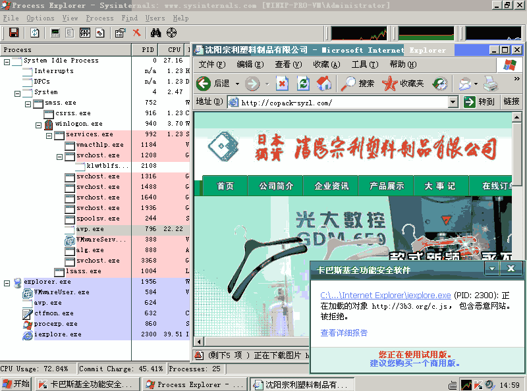The image size is (527, 391).
Task: Click the IE Print icon
Action: tap(491, 84)
